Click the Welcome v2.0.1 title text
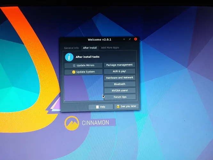 99,40
